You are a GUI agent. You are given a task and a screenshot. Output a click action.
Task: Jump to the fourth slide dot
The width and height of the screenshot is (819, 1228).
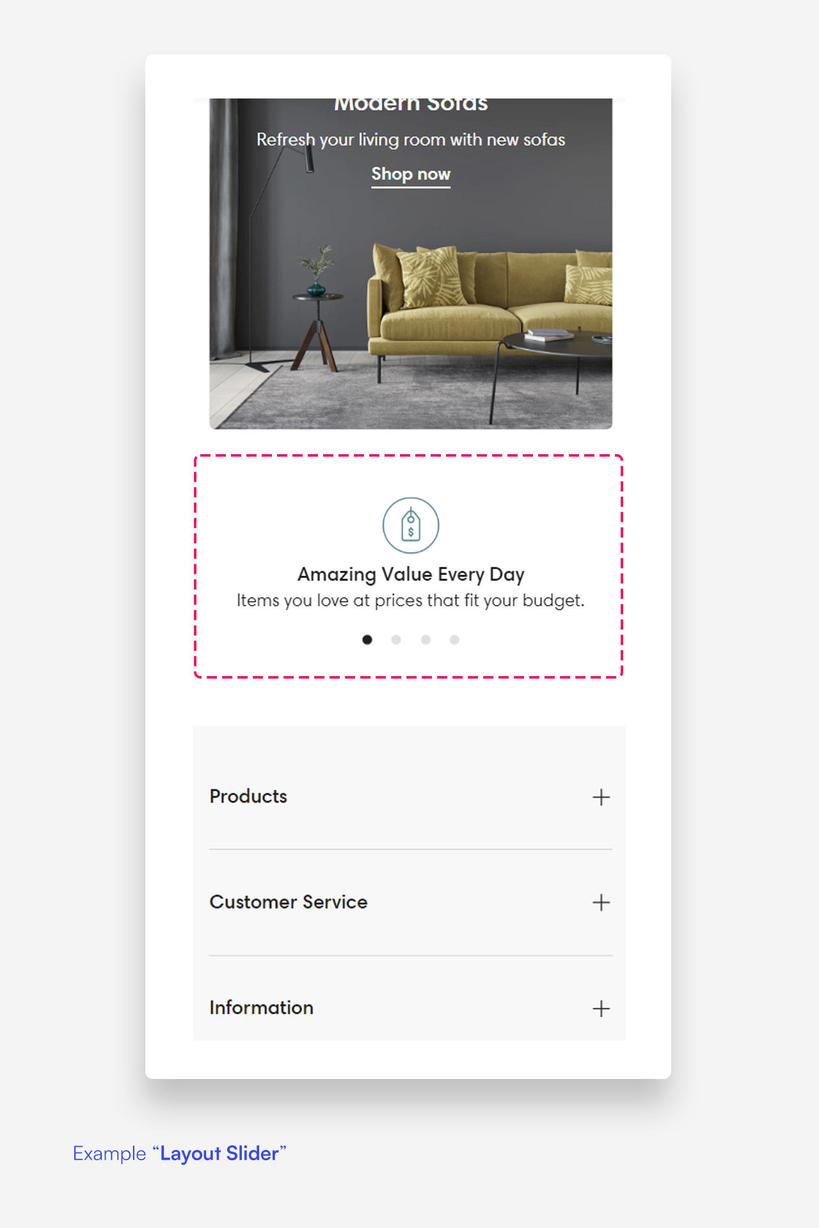pyautogui.click(x=454, y=640)
